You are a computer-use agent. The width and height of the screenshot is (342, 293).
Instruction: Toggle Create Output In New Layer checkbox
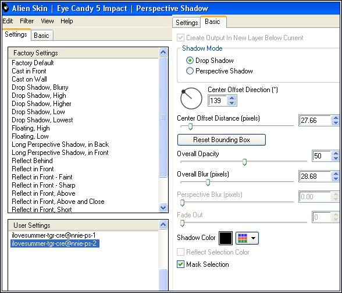pos(180,38)
